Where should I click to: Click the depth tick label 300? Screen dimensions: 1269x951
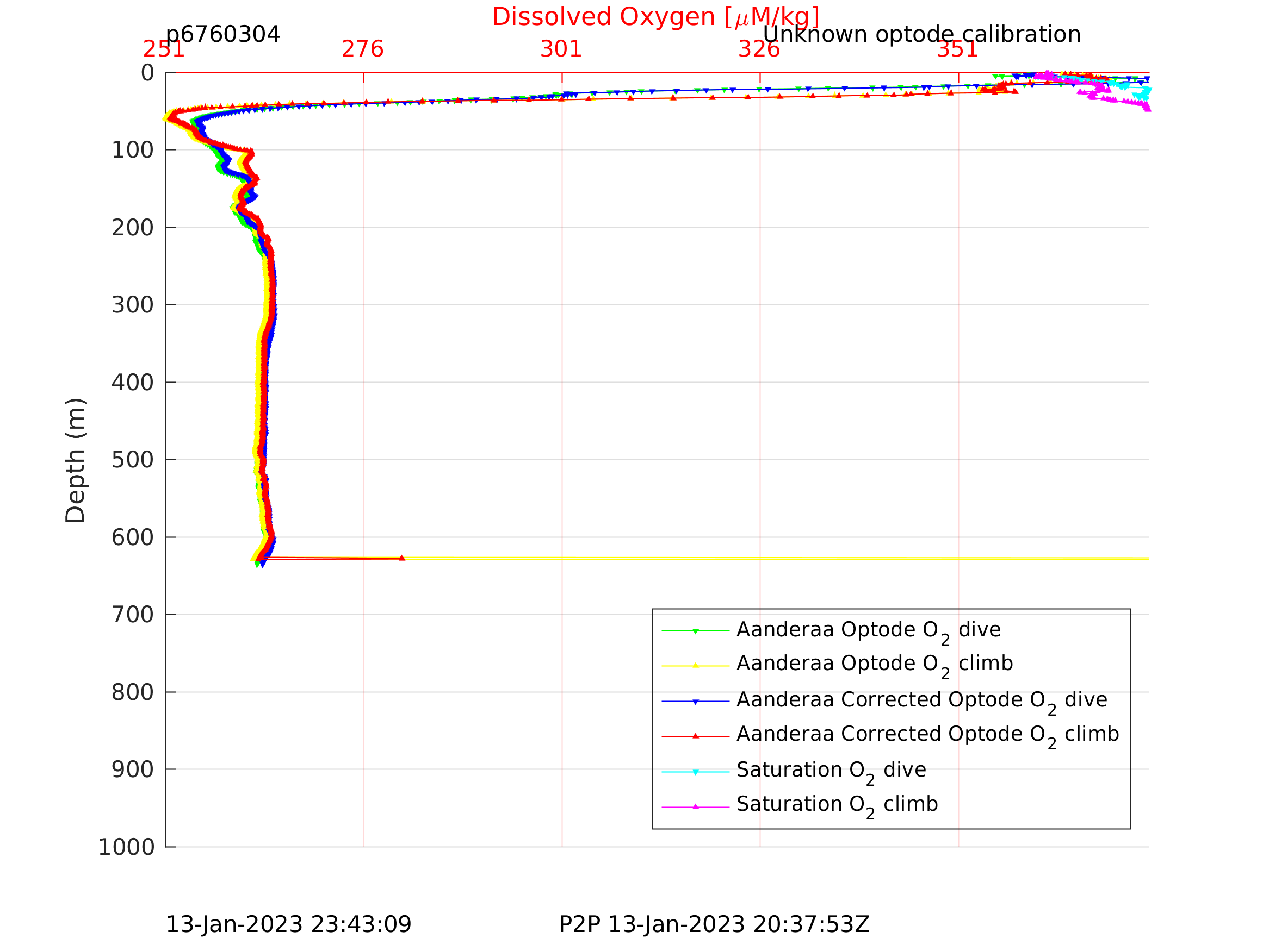pyautogui.click(x=133, y=305)
